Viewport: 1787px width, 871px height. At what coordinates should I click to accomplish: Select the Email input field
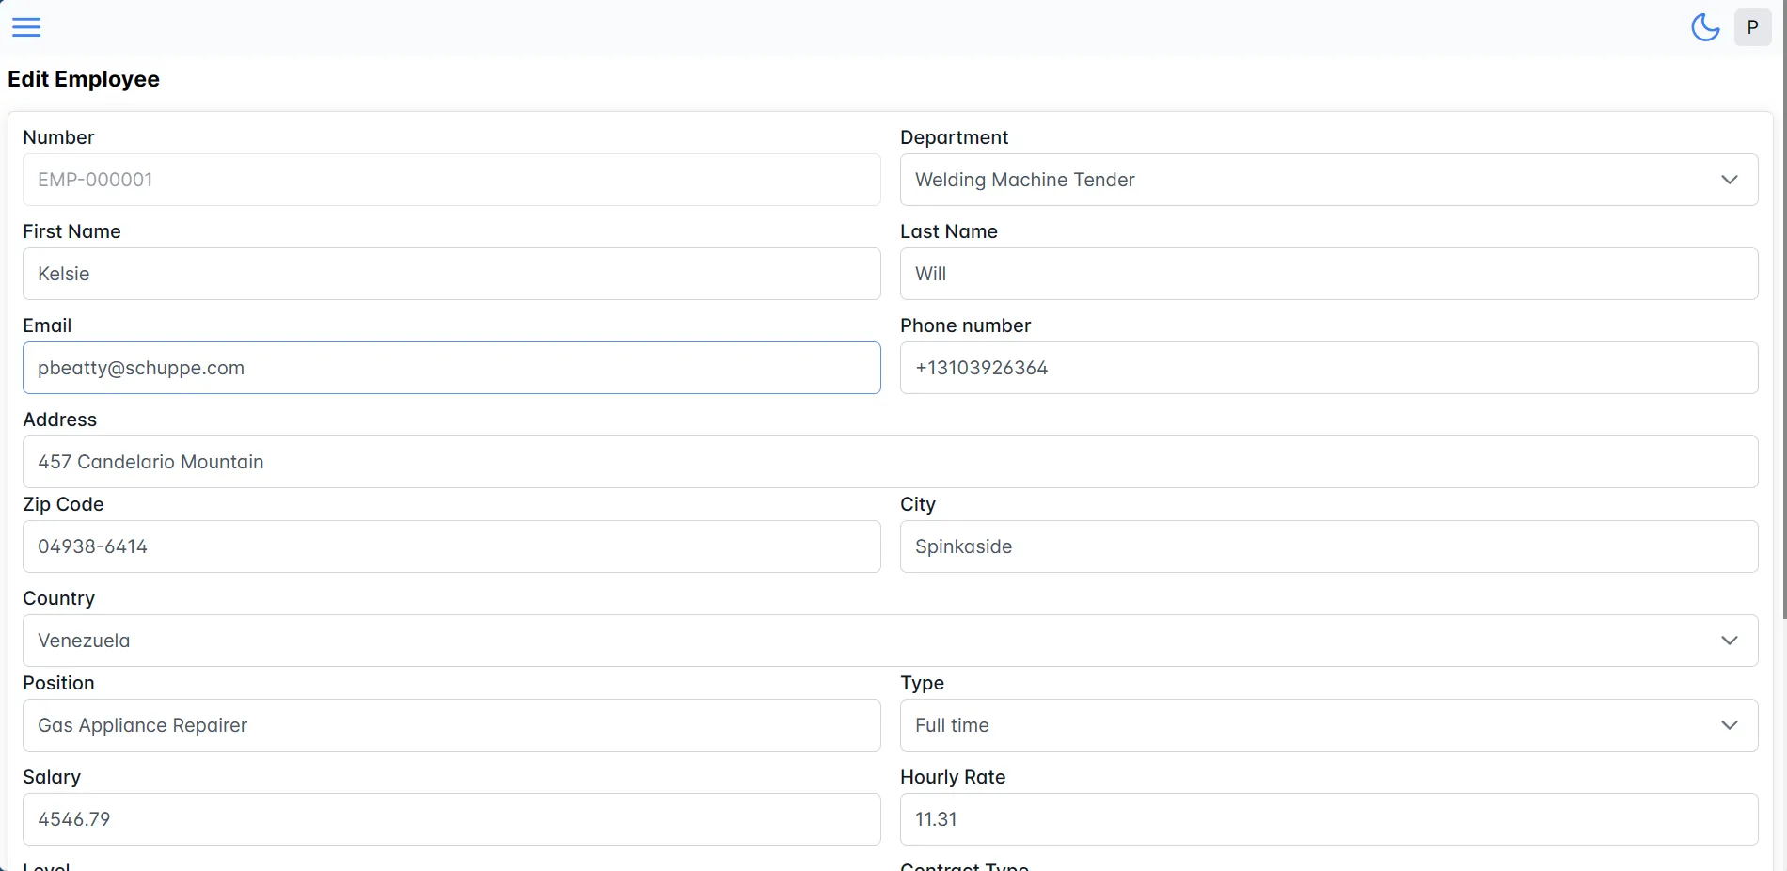[451, 368]
